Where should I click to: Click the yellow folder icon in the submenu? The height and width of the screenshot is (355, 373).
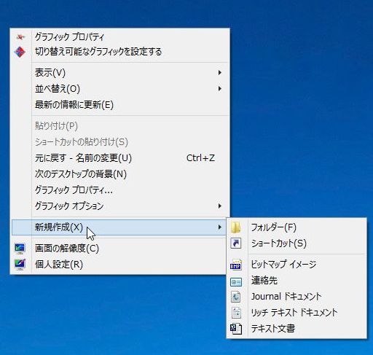(x=236, y=227)
